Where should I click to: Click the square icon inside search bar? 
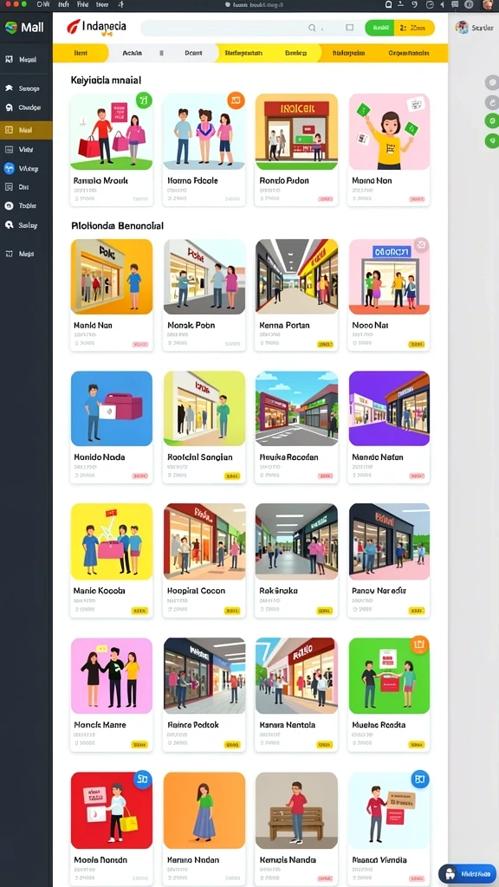[350, 28]
